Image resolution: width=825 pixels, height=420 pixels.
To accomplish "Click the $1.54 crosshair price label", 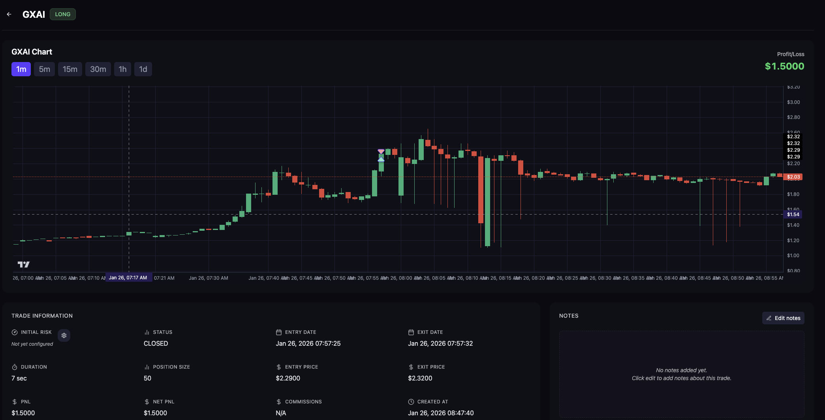I will [793, 215].
